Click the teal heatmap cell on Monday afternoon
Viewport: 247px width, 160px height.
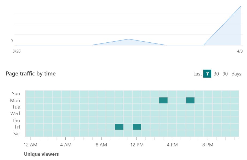coord(164,100)
